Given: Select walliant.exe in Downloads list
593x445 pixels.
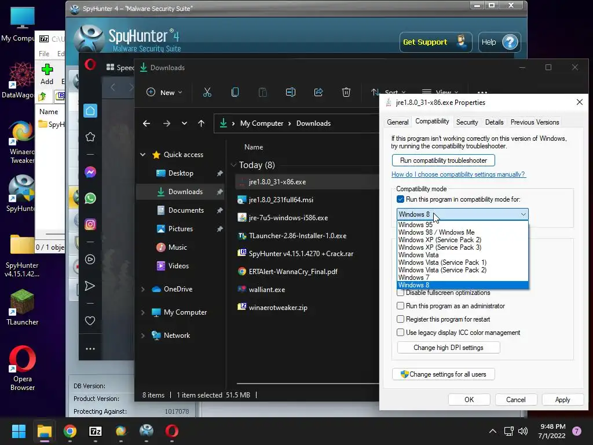Looking at the screenshot, I should (266, 290).
